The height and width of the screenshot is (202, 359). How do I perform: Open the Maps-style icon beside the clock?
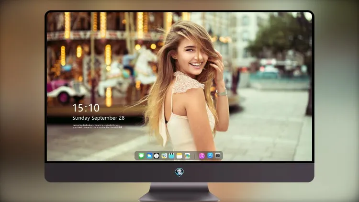point(164,156)
